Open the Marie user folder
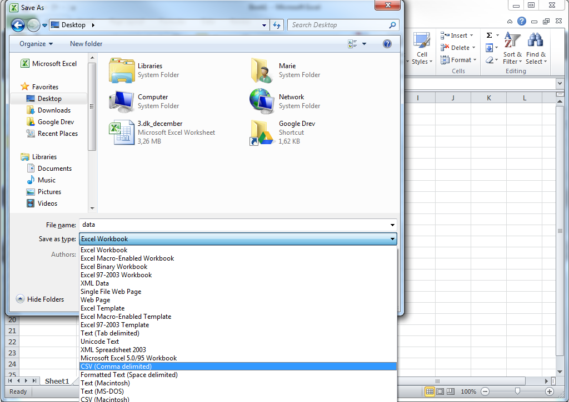 (x=262, y=70)
